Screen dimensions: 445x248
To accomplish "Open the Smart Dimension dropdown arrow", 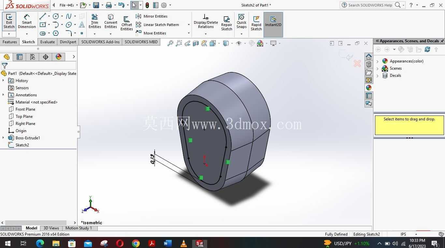I will 27,34.
